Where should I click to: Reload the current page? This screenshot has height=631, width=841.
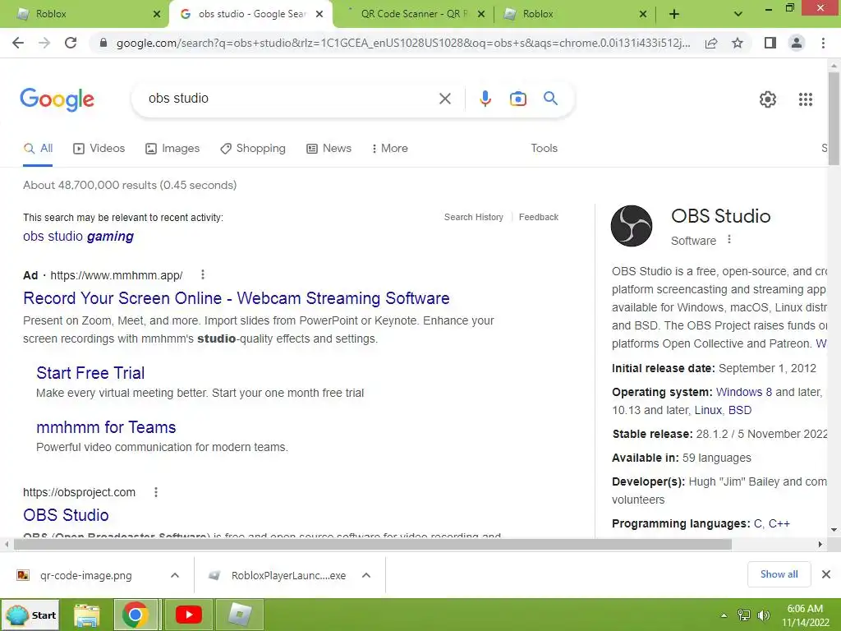(x=71, y=43)
